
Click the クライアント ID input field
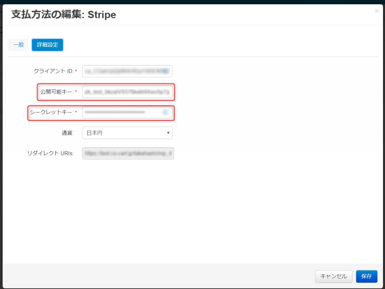coord(127,71)
